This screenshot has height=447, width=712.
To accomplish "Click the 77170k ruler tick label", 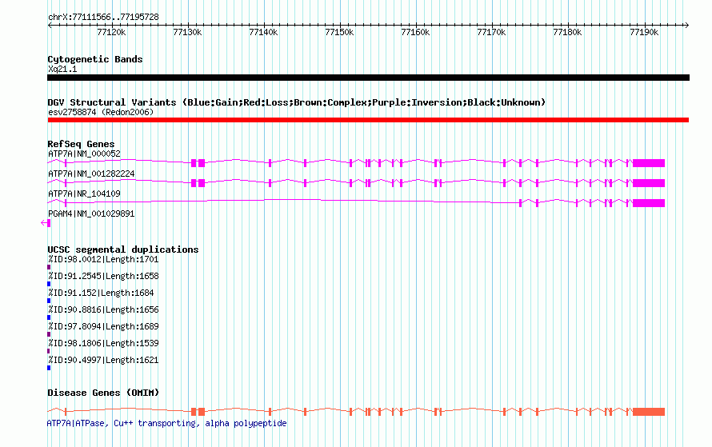I will click(x=491, y=32).
